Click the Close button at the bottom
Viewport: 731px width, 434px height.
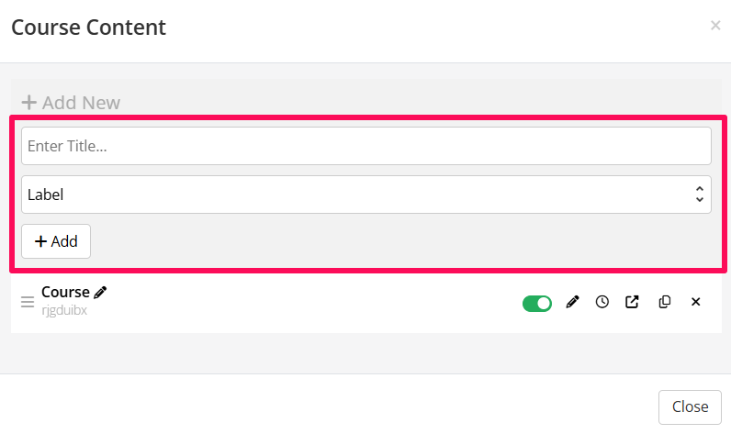689,406
